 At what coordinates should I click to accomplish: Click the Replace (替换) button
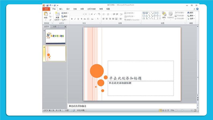[x=191, y=16]
